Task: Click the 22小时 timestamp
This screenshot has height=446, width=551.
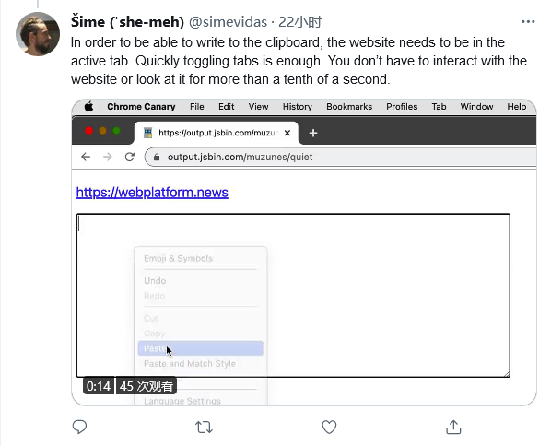Action: [299, 22]
